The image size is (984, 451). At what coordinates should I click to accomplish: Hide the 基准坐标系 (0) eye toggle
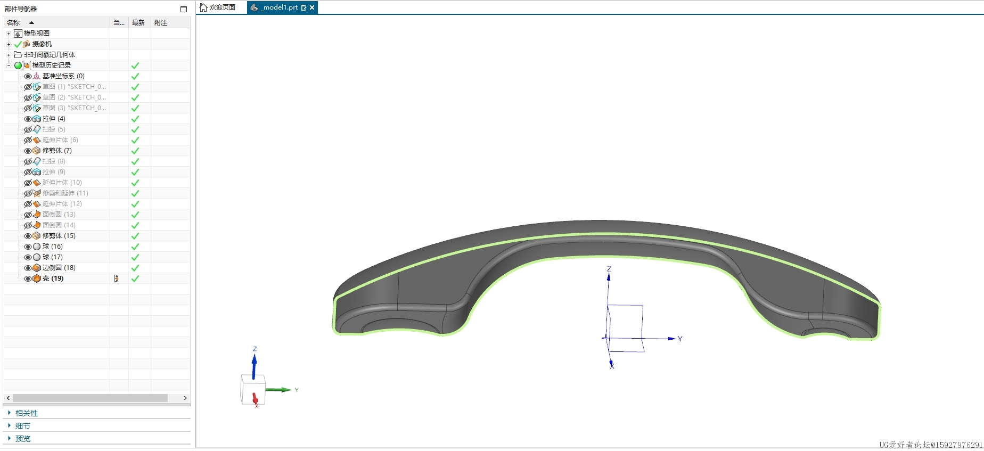[x=28, y=76]
